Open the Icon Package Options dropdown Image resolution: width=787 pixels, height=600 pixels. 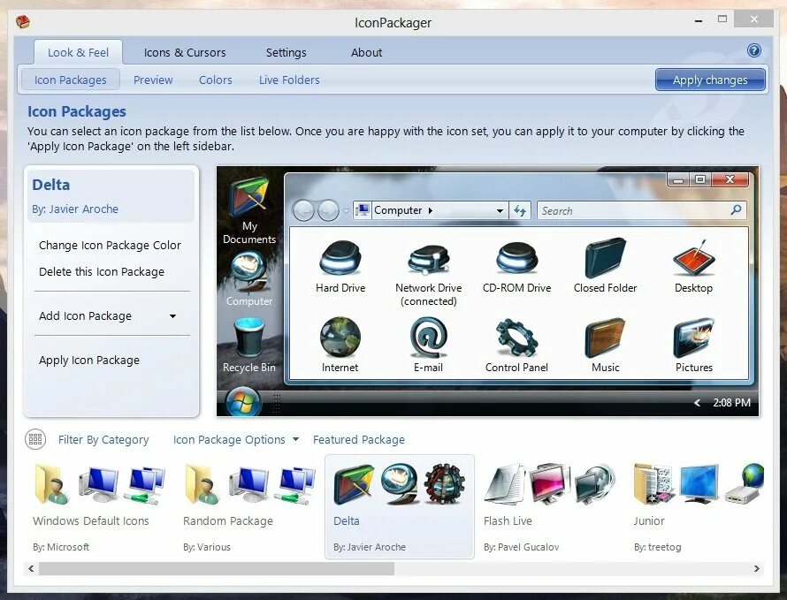click(236, 440)
